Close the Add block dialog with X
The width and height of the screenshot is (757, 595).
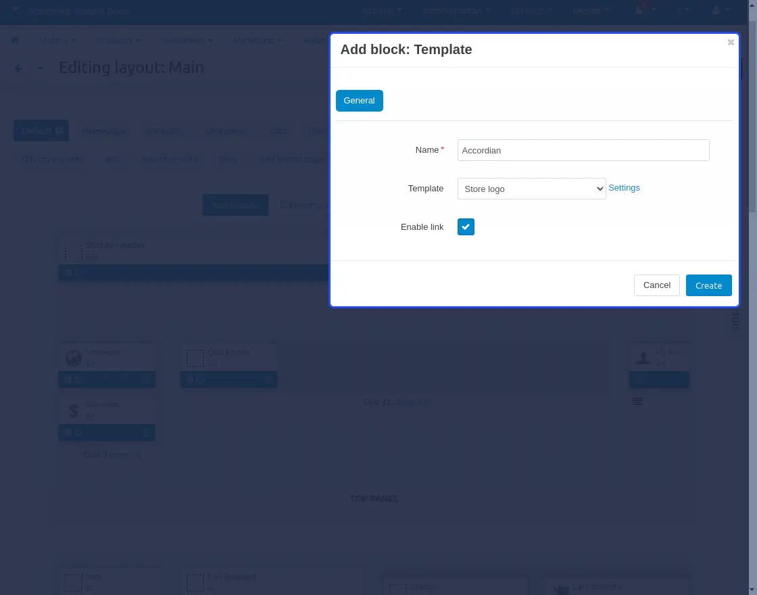click(731, 43)
